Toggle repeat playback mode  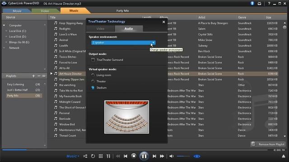tap(93, 156)
